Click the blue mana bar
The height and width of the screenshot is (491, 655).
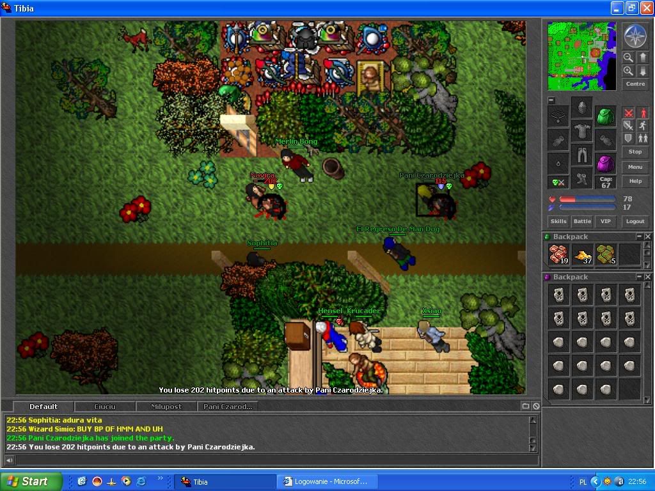587,207
